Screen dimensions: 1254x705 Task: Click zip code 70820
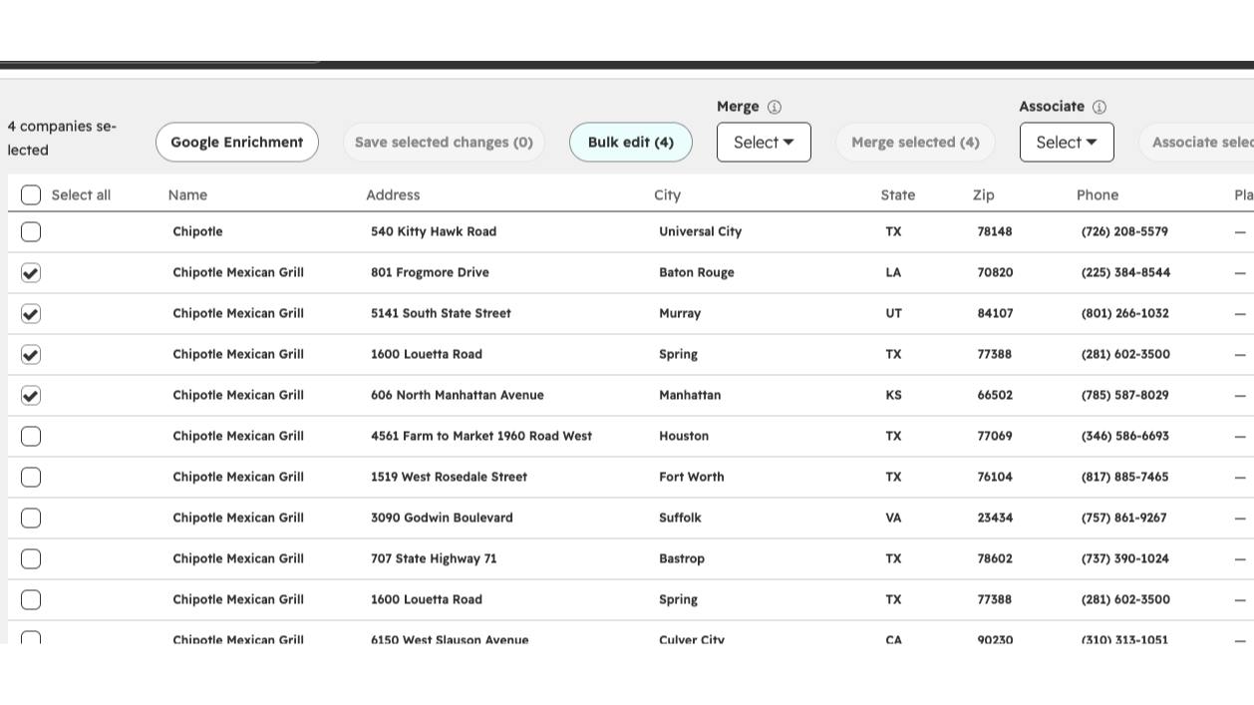pyautogui.click(x=995, y=272)
